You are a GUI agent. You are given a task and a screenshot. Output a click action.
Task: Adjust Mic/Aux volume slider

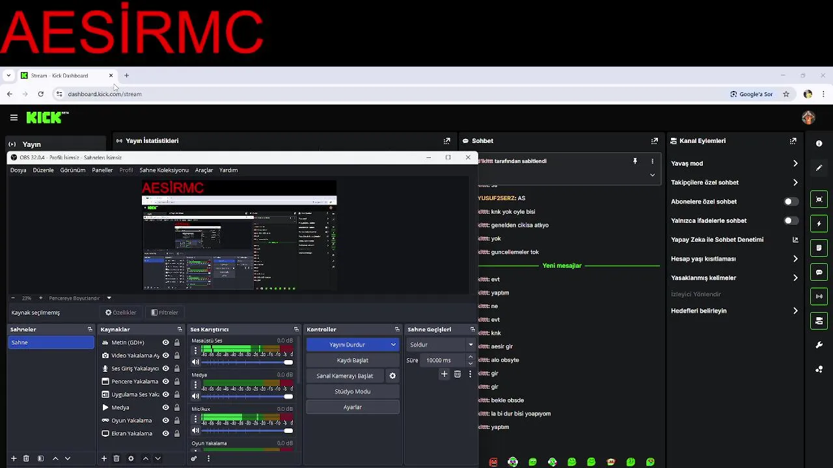click(x=247, y=430)
